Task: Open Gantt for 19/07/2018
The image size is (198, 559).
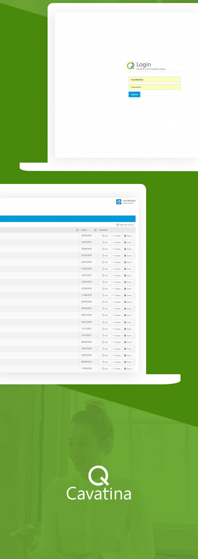Action: pyautogui.click(x=128, y=349)
